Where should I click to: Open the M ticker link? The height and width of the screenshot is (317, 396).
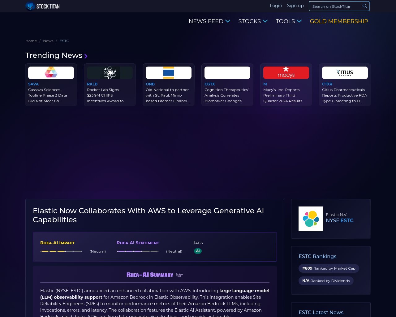click(x=265, y=84)
